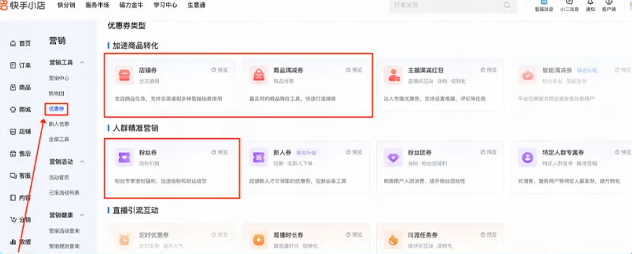Click the orange flame task coupon icon
Viewport: 632px width, 254px height.
[x=393, y=240]
